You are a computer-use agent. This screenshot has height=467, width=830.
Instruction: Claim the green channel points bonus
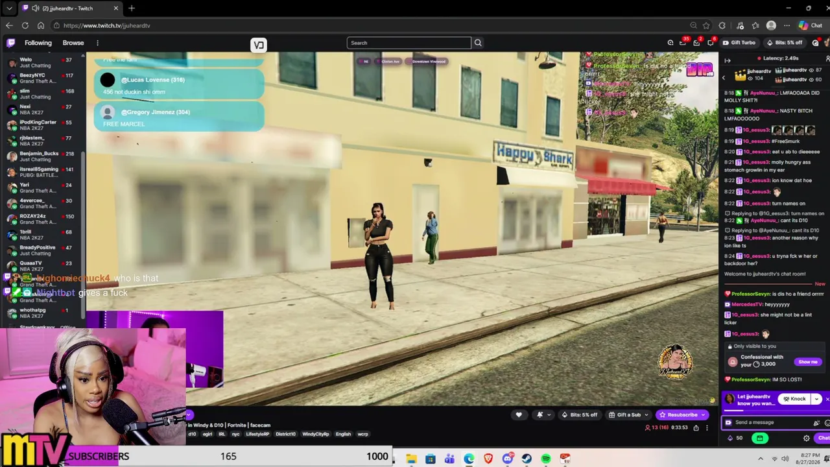click(760, 438)
